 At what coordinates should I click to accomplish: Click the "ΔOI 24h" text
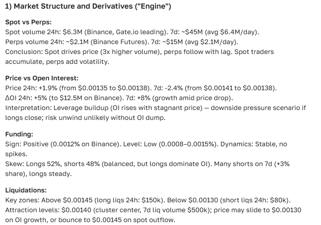tap(19, 98)
